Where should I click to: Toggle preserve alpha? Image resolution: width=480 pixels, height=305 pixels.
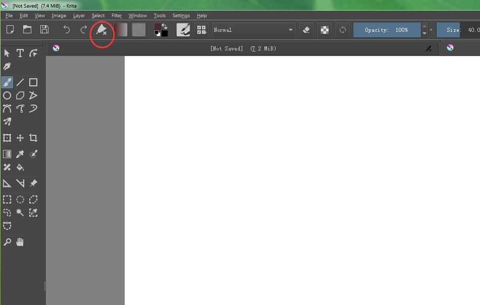coord(325,30)
